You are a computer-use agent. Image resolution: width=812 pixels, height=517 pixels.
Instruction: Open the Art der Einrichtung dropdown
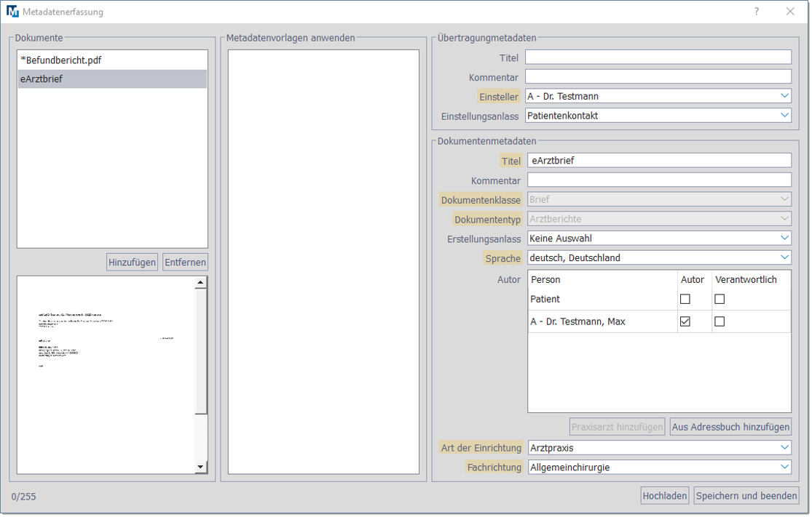[x=659, y=448]
